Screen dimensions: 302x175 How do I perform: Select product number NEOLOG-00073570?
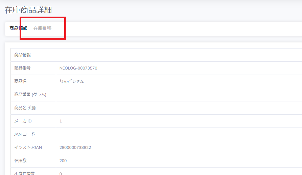point(78,68)
